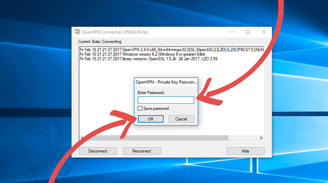Click the OpenVPN icon in title bar
The image size is (328, 183).
pyautogui.click(x=77, y=32)
